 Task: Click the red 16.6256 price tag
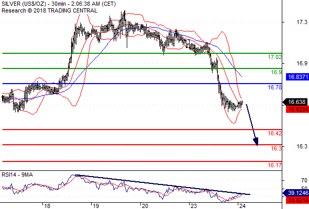click(x=297, y=109)
